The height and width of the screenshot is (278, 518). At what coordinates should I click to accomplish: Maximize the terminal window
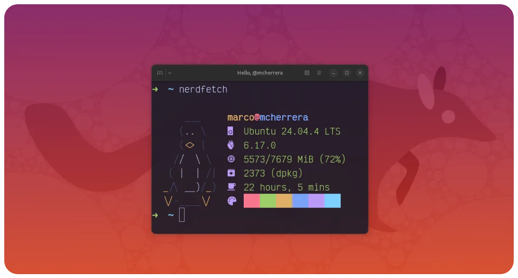(x=347, y=73)
